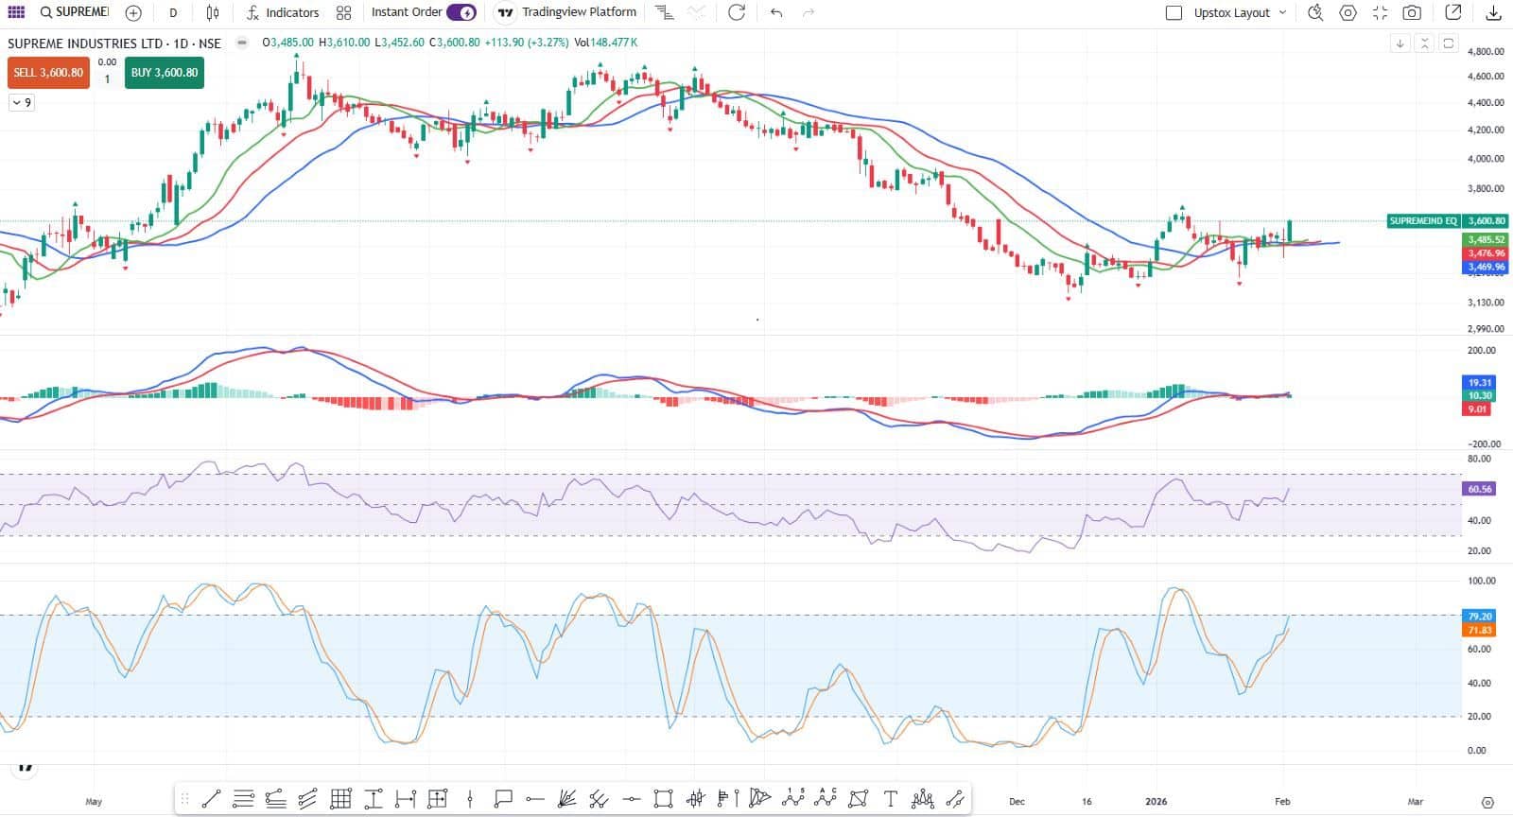The width and height of the screenshot is (1513, 817).
Task: Open symbol search for SUPREME
Action: click(x=75, y=12)
